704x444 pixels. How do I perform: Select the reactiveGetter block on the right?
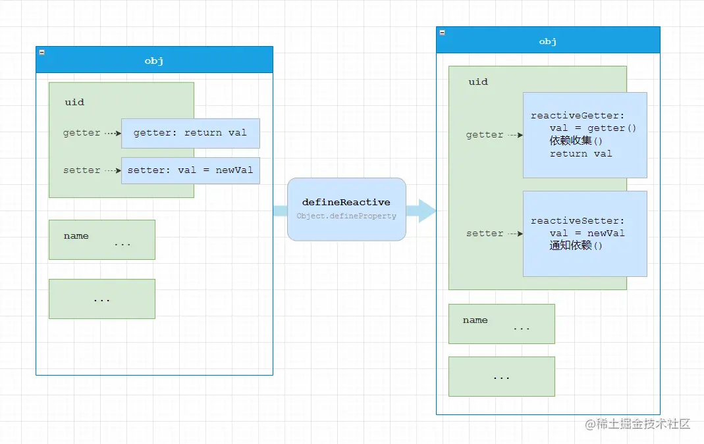pos(585,134)
